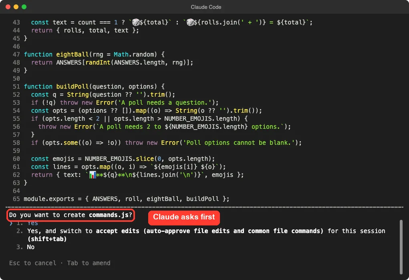Image resolution: width=409 pixels, height=280 pixels.
Task: Click 'const q = String' on line 52
Action: click(x=60, y=95)
